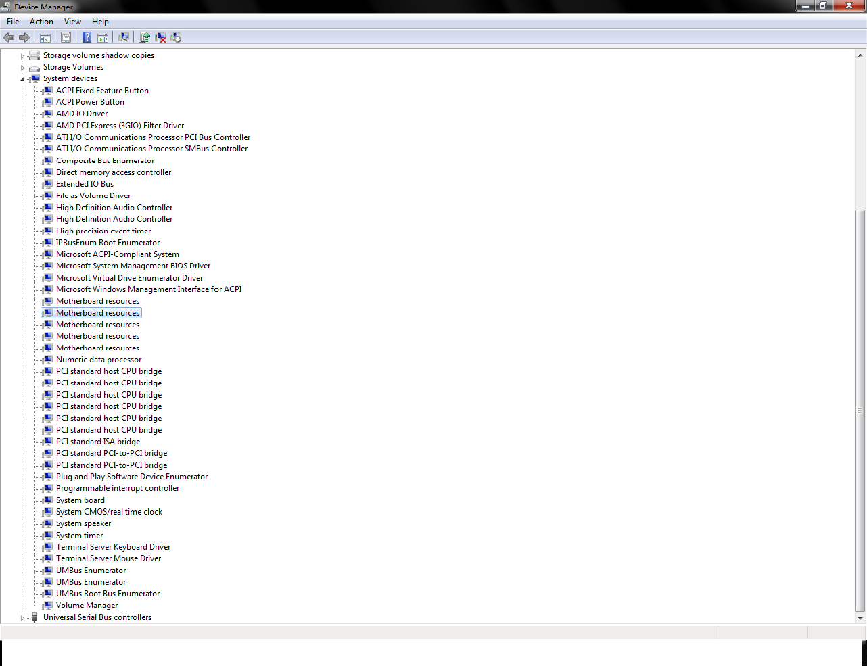The height and width of the screenshot is (666, 867).
Task: Select Microsoft Virtual Drive Enumerator Driver
Action: pos(129,278)
